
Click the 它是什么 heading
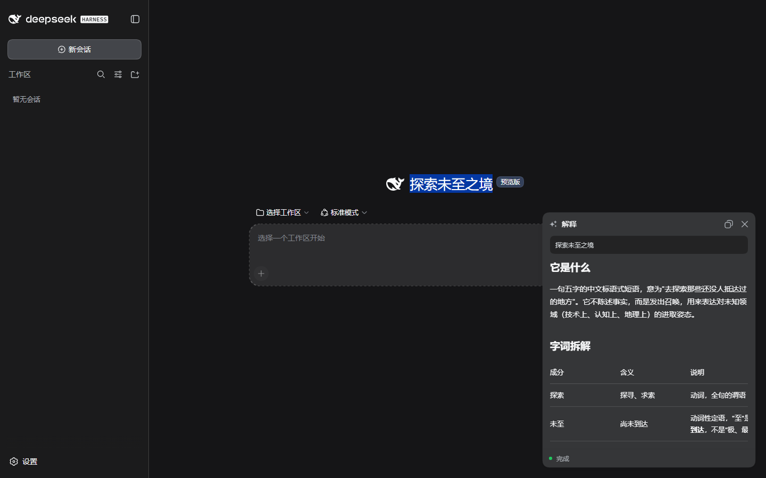[x=570, y=268]
